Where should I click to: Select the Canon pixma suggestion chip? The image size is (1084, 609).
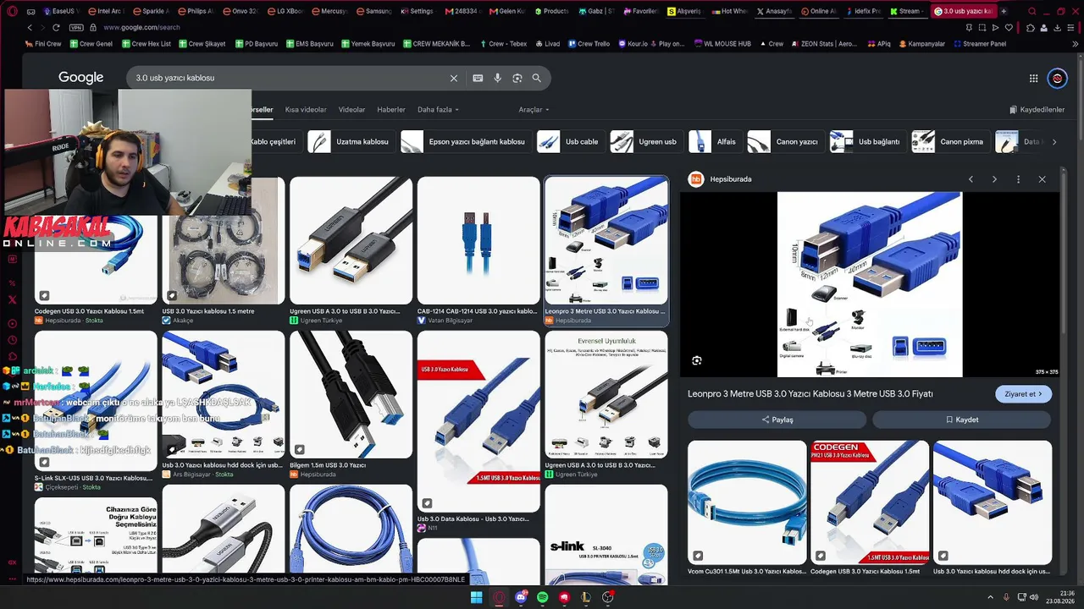click(x=949, y=142)
